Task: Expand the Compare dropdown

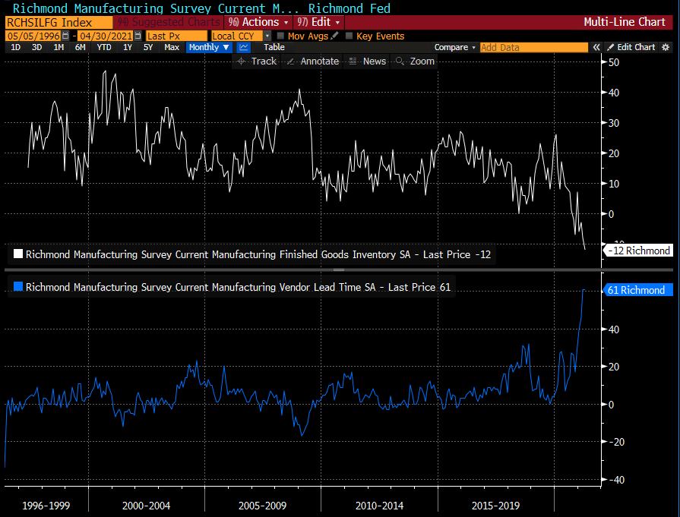Action: click(455, 47)
